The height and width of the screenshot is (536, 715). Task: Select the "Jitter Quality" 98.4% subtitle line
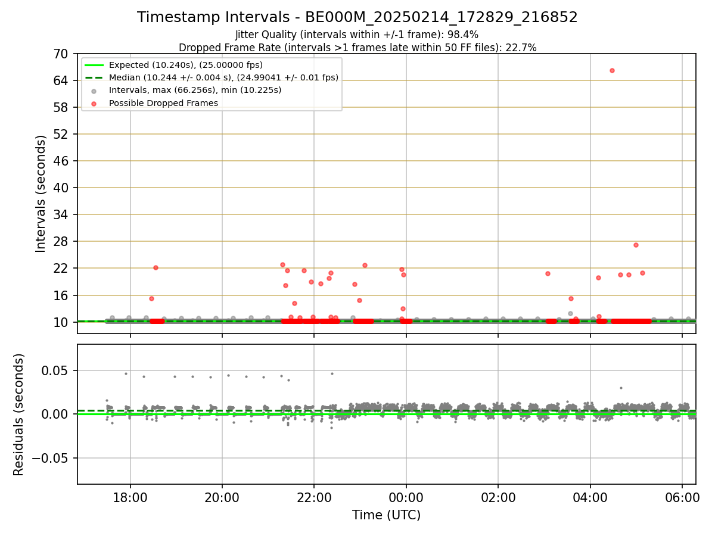click(357, 35)
